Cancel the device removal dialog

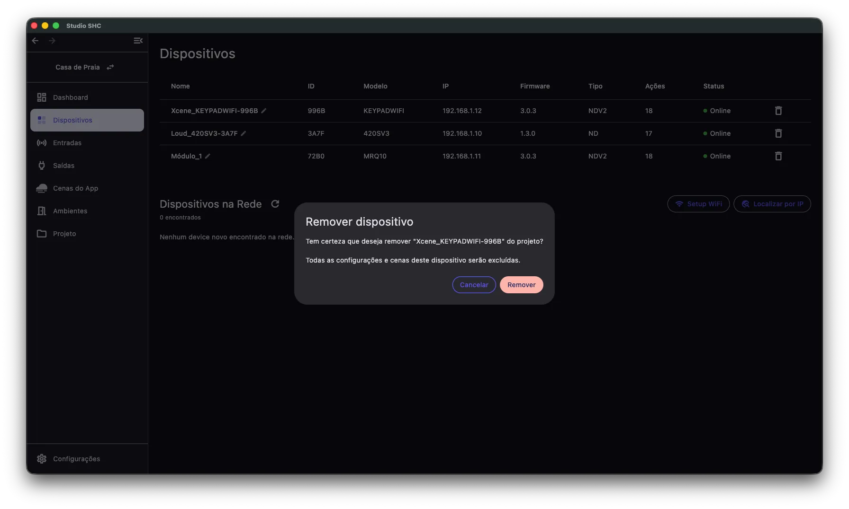474,285
